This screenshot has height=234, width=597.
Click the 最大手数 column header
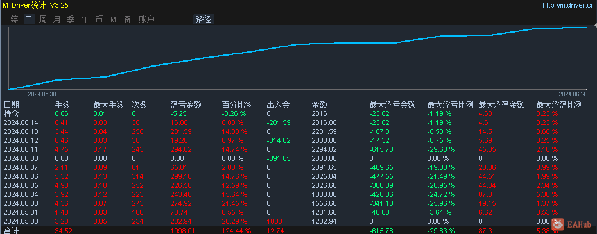pos(109,105)
